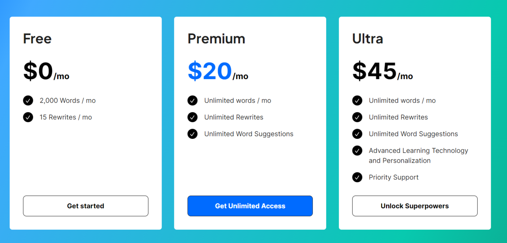Screen dimensions: 507x243
Task: Click the Priority Support feature text
Action: (x=394, y=177)
